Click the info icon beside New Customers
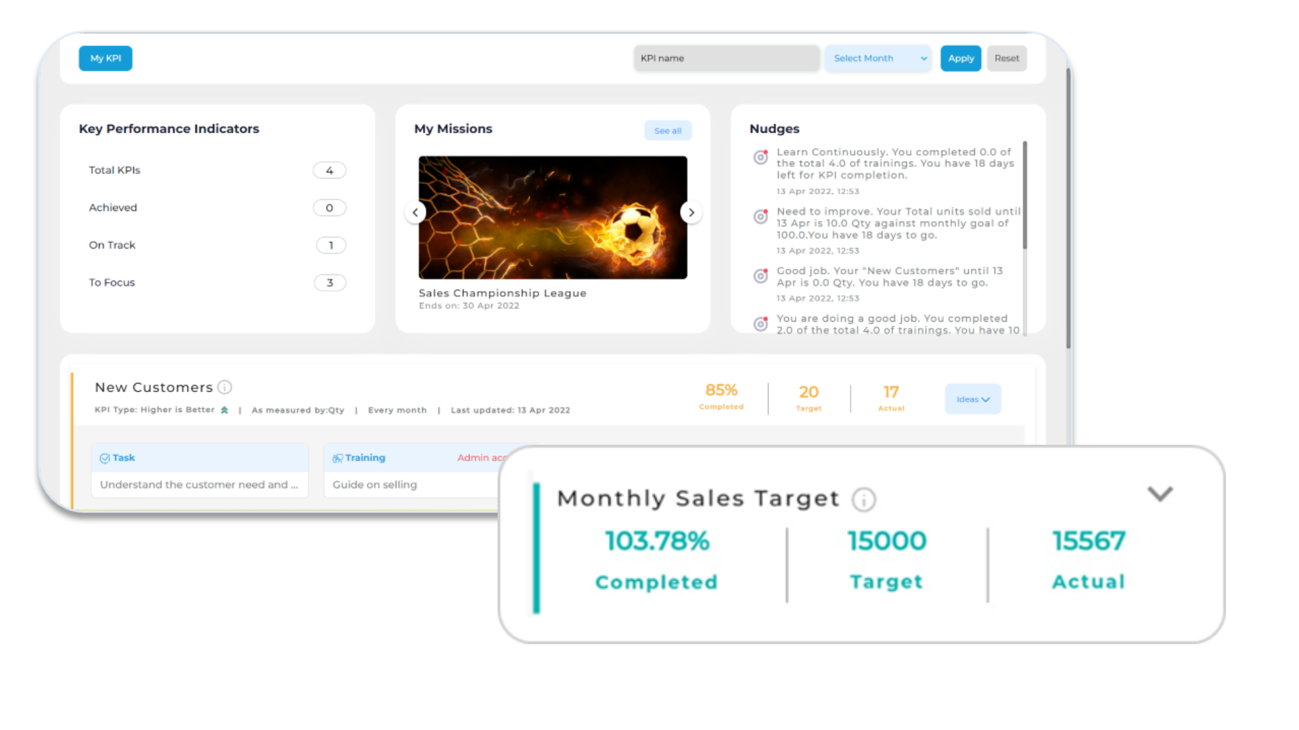This screenshot has height=730, width=1299. click(x=225, y=387)
